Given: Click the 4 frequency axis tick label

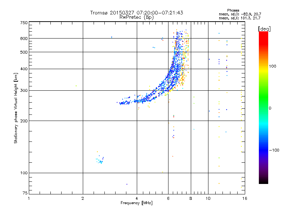Looking at the screenshot, I should pyautogui.click(x=137, y=198).
